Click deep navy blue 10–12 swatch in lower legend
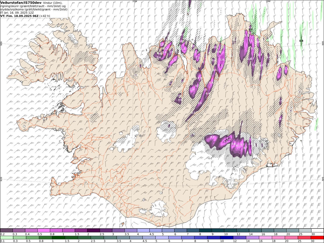 point(227,238)
